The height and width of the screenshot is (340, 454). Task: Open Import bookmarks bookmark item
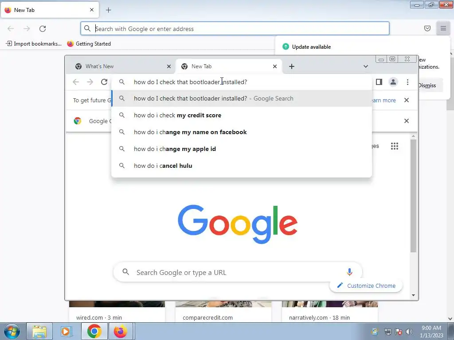pos(34,44)
